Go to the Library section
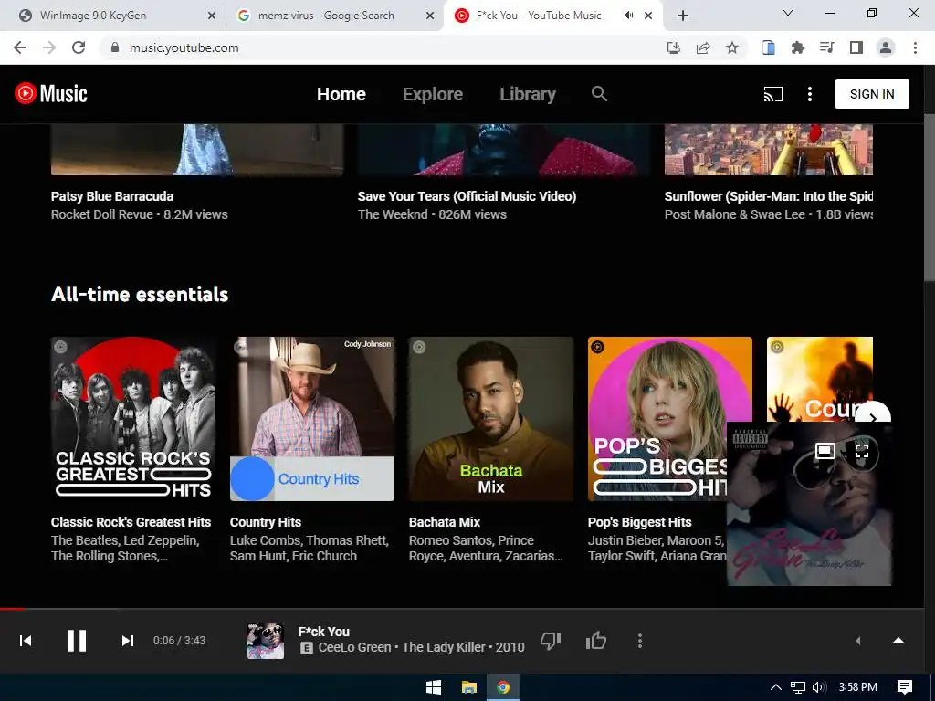Image resolution: width=935 pixels, height=701 pixels. [x=528, y=94]
